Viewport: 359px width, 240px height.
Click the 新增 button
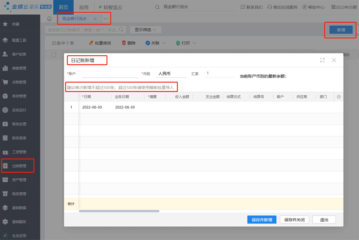[x=341, y=30]
